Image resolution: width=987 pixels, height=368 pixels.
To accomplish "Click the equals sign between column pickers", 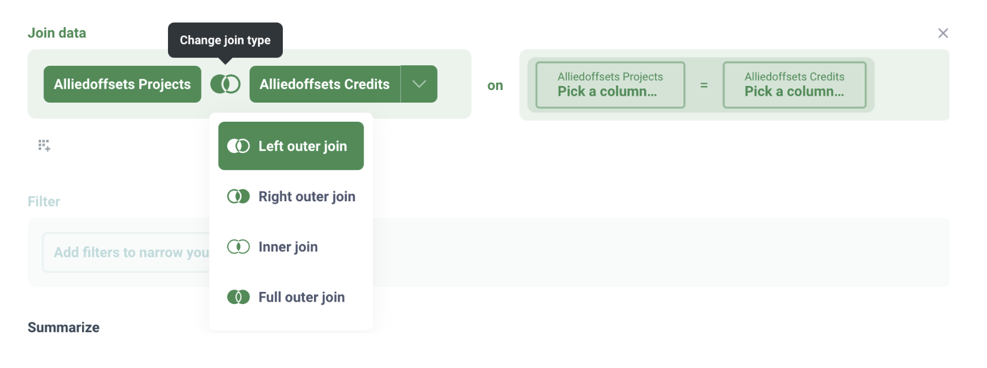I will pyautogui.click(x=704, y=85).
